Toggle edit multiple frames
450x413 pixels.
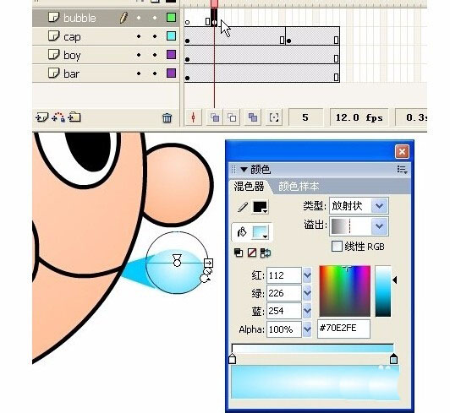pyautogui.click(x=253, y=117)
